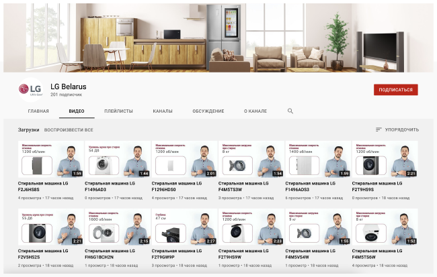Click title Стиральная машина LG F1296HDS0
The width and height of the screenshot is (437, 277).
click(x=177, y=186)
